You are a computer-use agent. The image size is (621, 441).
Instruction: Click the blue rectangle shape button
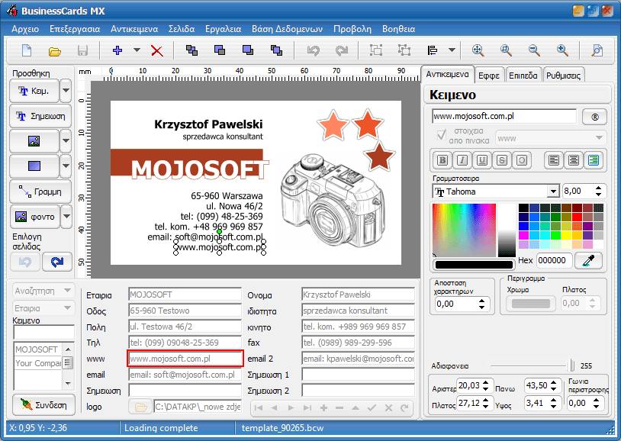(x=34, y=166)
